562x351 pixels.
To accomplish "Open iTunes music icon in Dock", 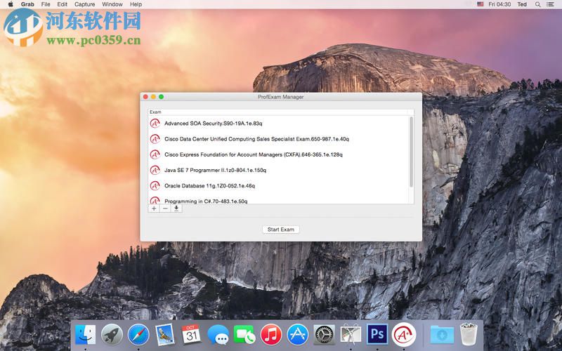I will pyautogui.click(x=271, y=335).
